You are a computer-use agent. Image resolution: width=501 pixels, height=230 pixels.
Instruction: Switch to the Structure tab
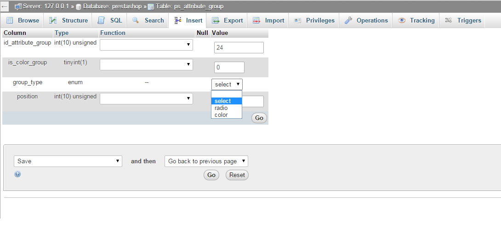point(68,20)
